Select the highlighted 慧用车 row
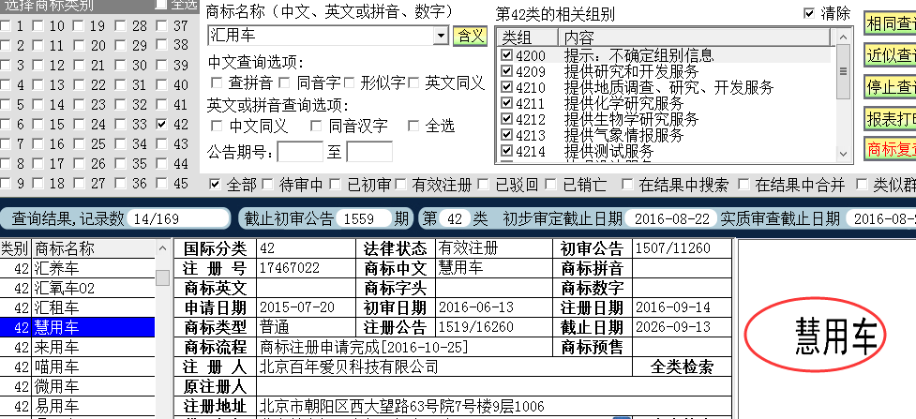The height and width of the screenshot is (419, 916). tap(77, 327)
